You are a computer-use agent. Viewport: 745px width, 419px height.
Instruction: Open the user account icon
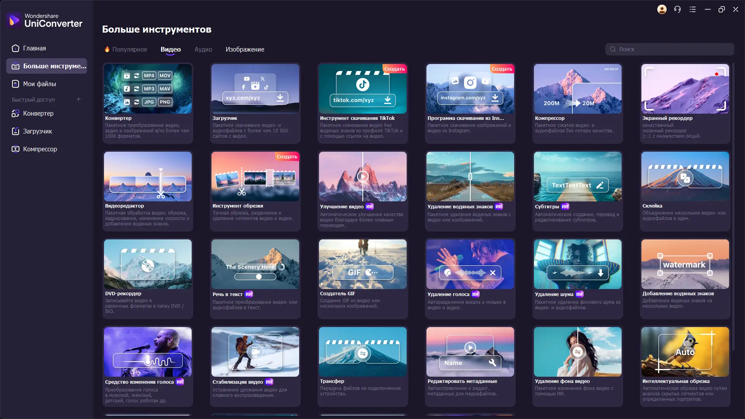point(662,9)
